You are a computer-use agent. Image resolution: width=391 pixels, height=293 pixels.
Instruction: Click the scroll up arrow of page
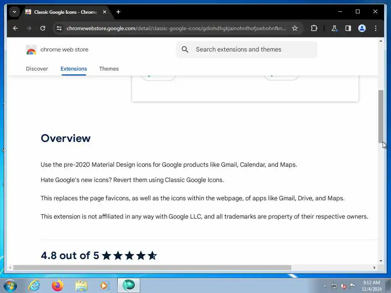[381, 41]
